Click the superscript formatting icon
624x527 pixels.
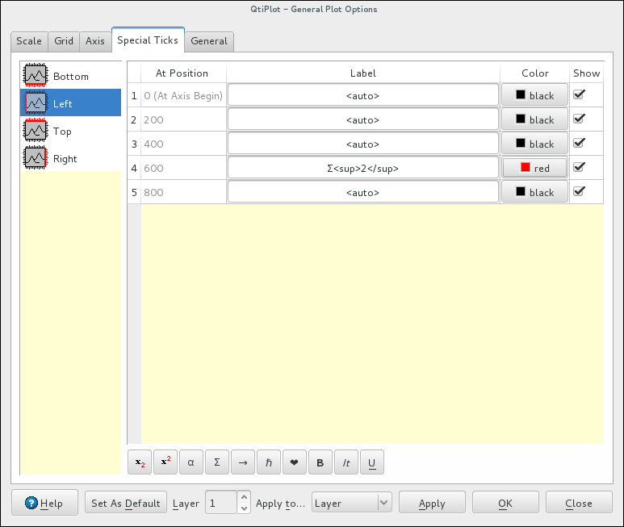click(165, 462)
